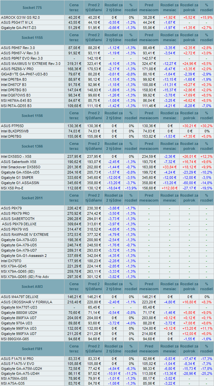Image resolution: width=214 pixels, height=386 pixels.
Task: Click the Socket 775 section header
Action: click(x=32, y=8)
